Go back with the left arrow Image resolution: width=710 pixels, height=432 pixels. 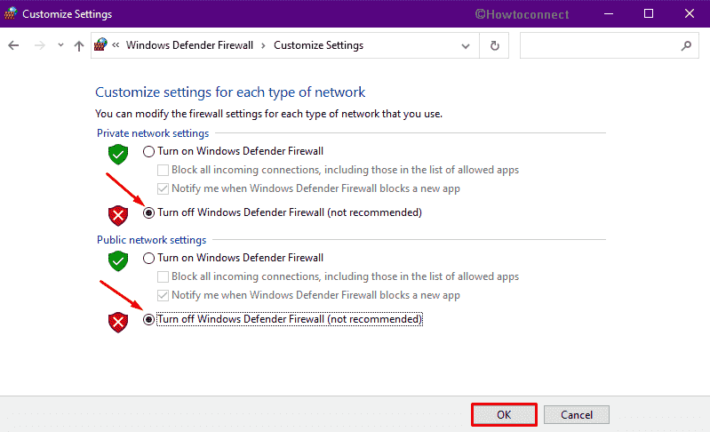[13, 45]
